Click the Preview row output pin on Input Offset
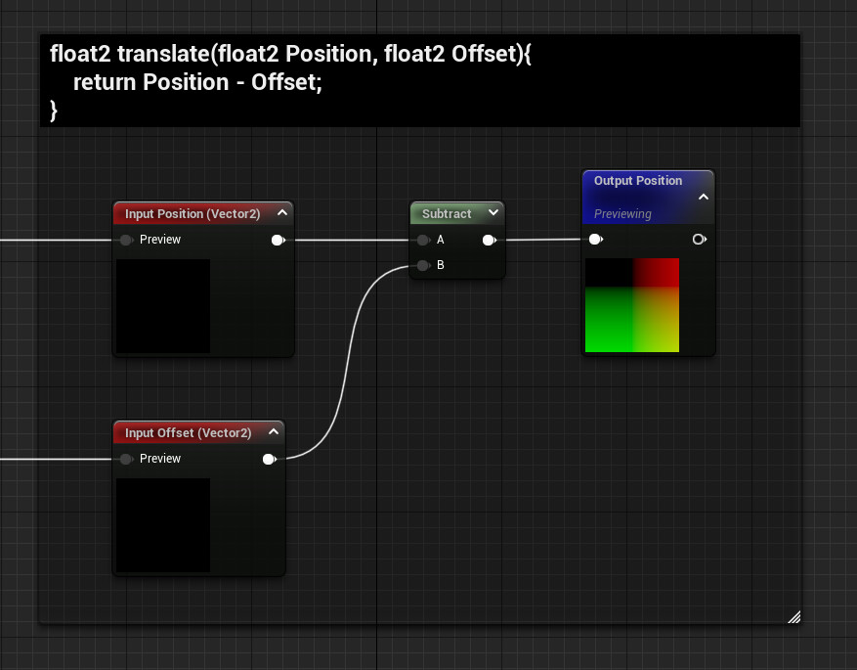 [x=270, y=459]
